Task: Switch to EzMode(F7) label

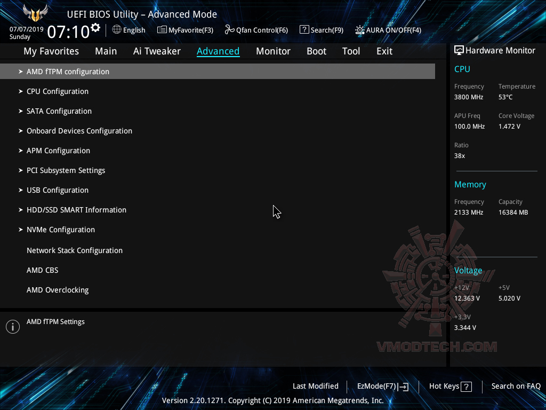Action: (376, 387)
